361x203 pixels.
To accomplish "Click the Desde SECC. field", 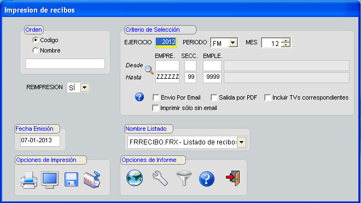I will (x=190, y=66).
